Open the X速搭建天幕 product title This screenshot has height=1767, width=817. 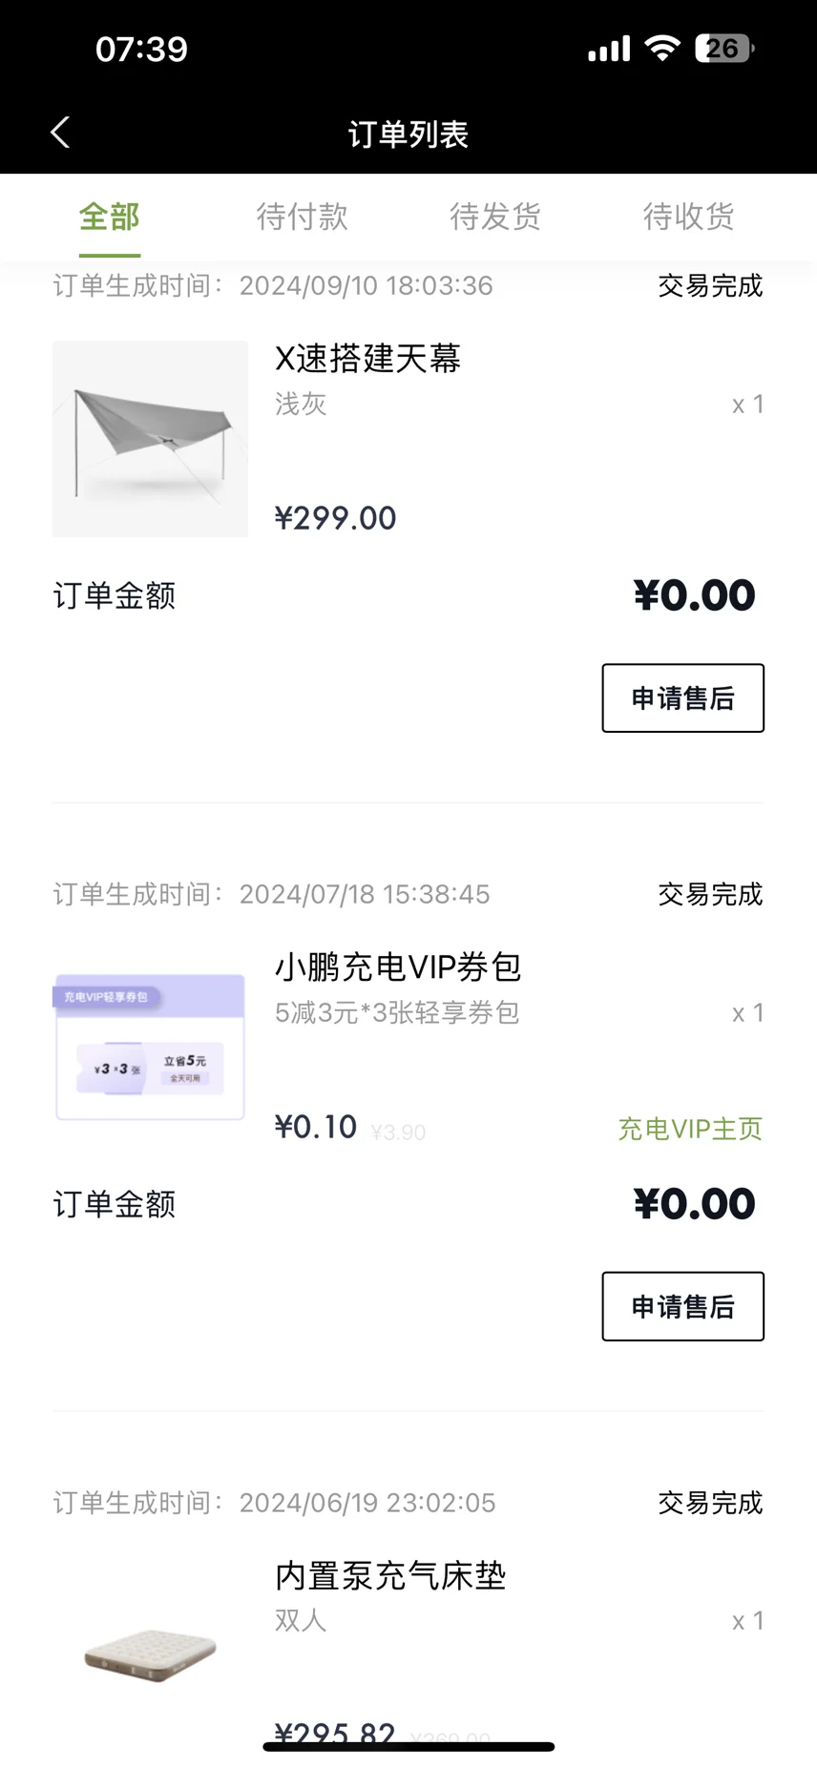[368, 359]
